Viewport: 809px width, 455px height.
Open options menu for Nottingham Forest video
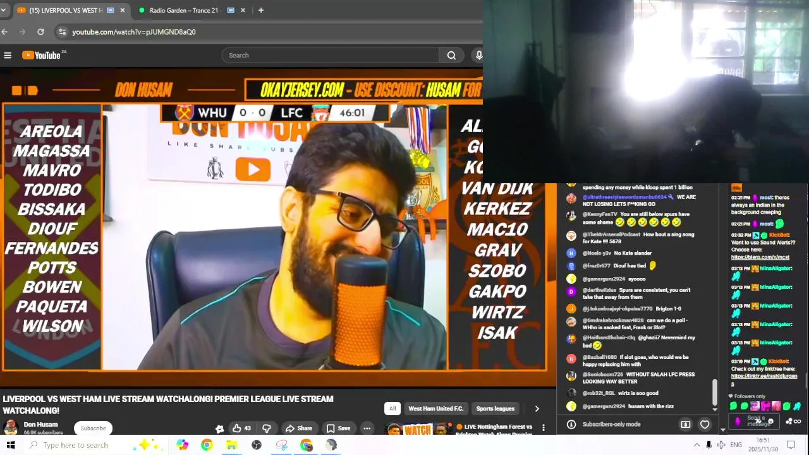coord(543,428)
